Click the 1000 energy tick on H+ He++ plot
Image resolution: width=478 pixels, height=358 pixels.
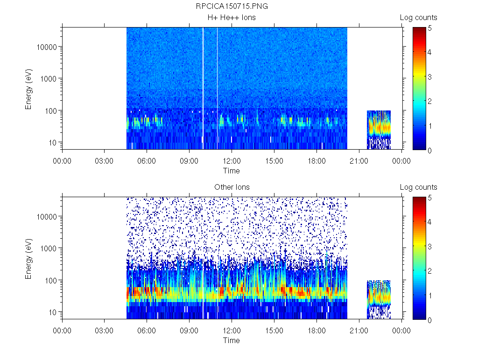49,79
